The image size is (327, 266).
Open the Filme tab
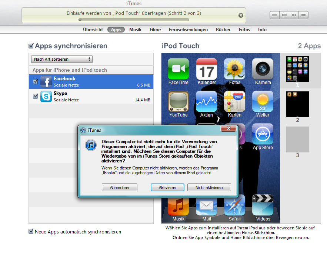[155, 30]
